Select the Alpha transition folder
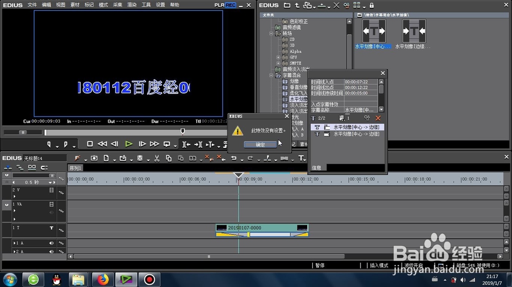 click(295, 52)
